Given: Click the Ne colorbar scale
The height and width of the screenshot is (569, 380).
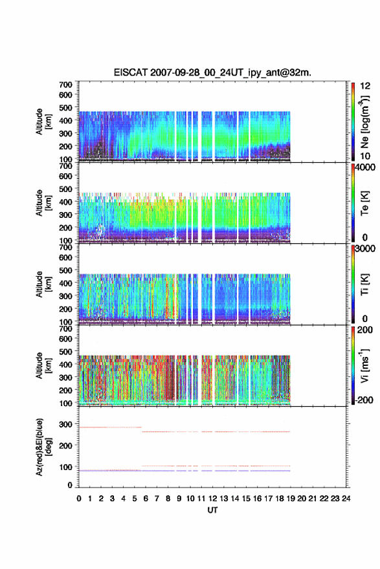Looking at the screenshot, I should [353, 122].
